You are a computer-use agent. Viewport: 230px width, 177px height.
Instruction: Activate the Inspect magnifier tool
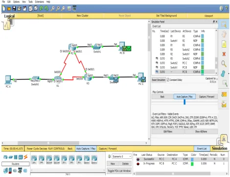(224, 64)
